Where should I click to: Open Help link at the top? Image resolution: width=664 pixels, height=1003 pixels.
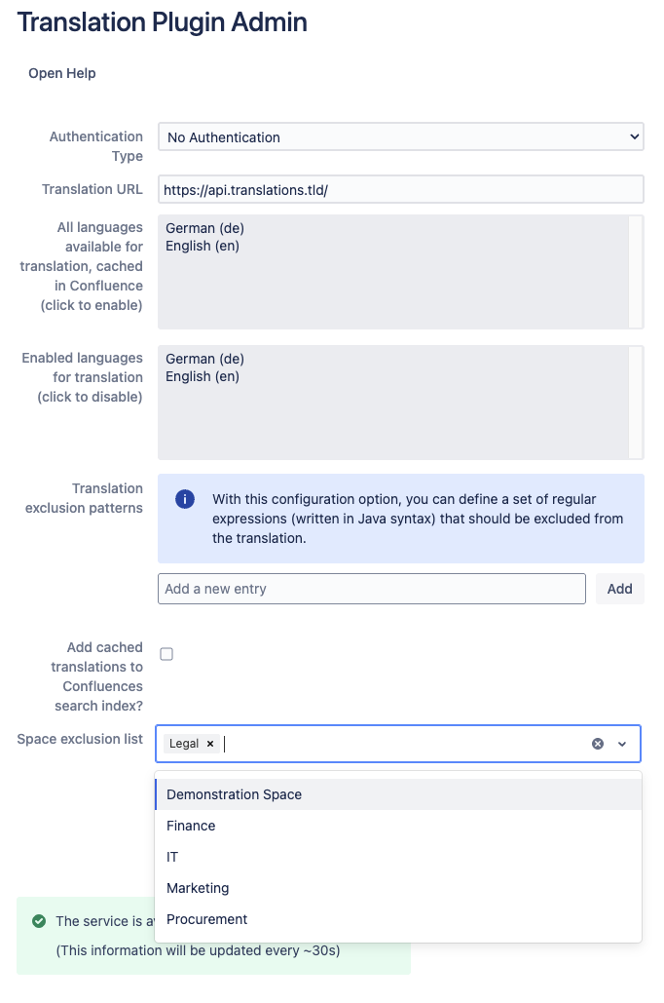(62, 73)
